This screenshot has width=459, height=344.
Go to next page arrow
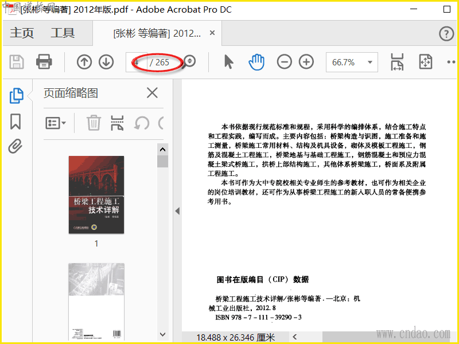click(106, 62)
